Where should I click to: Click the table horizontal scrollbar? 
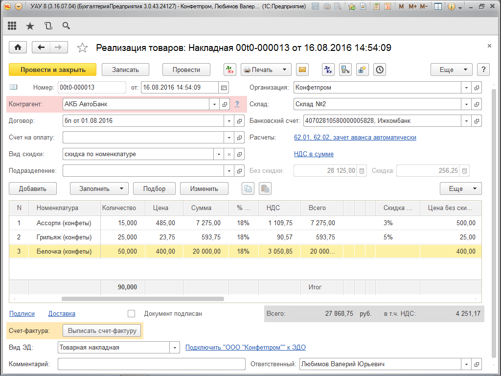(x=142, y=299)
